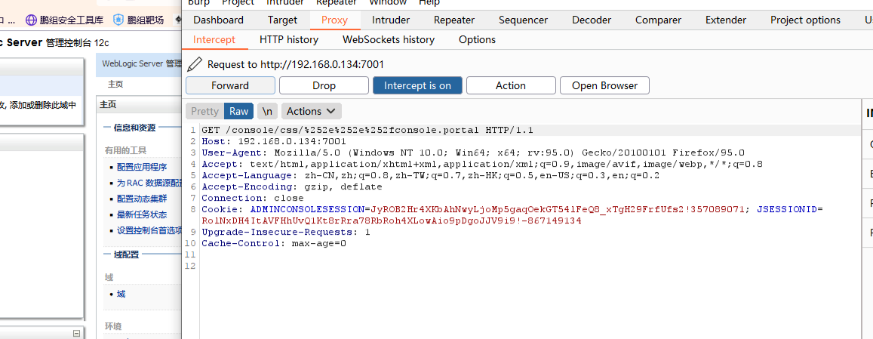Open the 最新任务状态 link
873x339 pixels.
pos(141,214)
